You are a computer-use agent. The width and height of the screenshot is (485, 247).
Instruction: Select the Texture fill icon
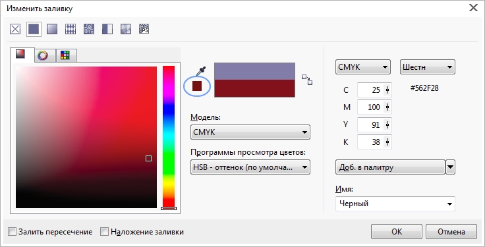[x=126, y=30]
